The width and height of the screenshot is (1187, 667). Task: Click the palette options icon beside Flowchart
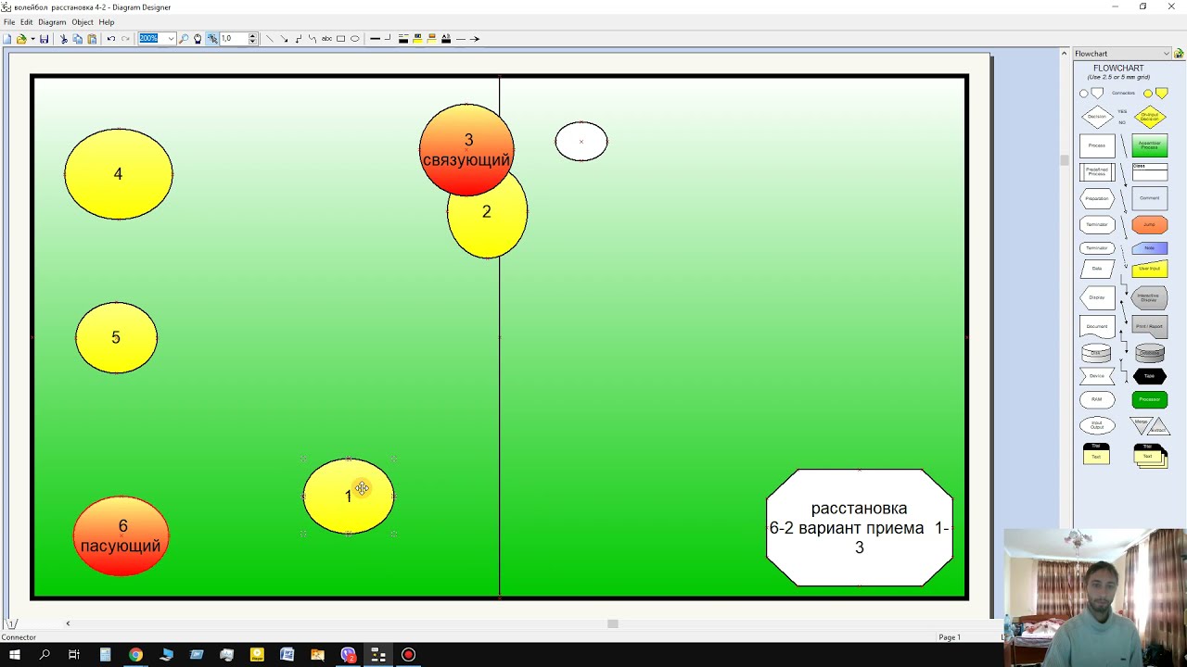[1179, 54]
